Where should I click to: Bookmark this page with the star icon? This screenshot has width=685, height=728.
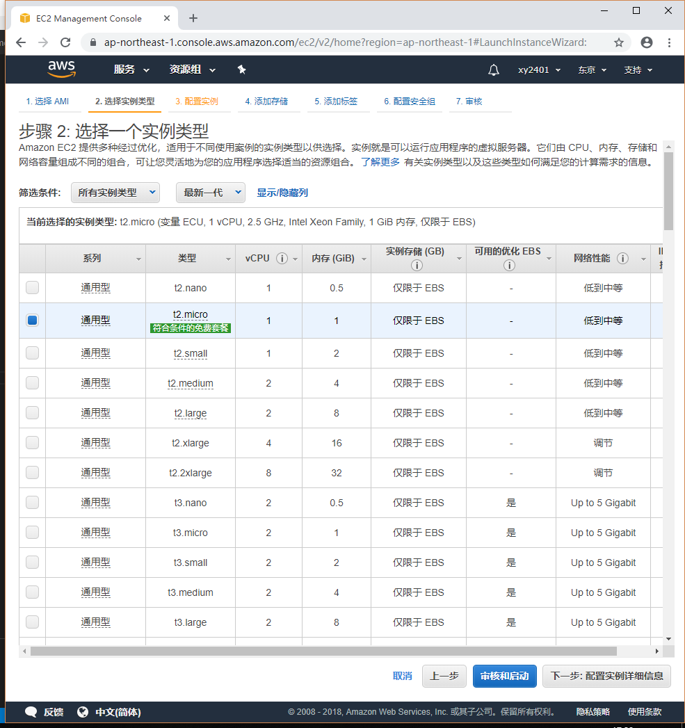click(619, 42)
